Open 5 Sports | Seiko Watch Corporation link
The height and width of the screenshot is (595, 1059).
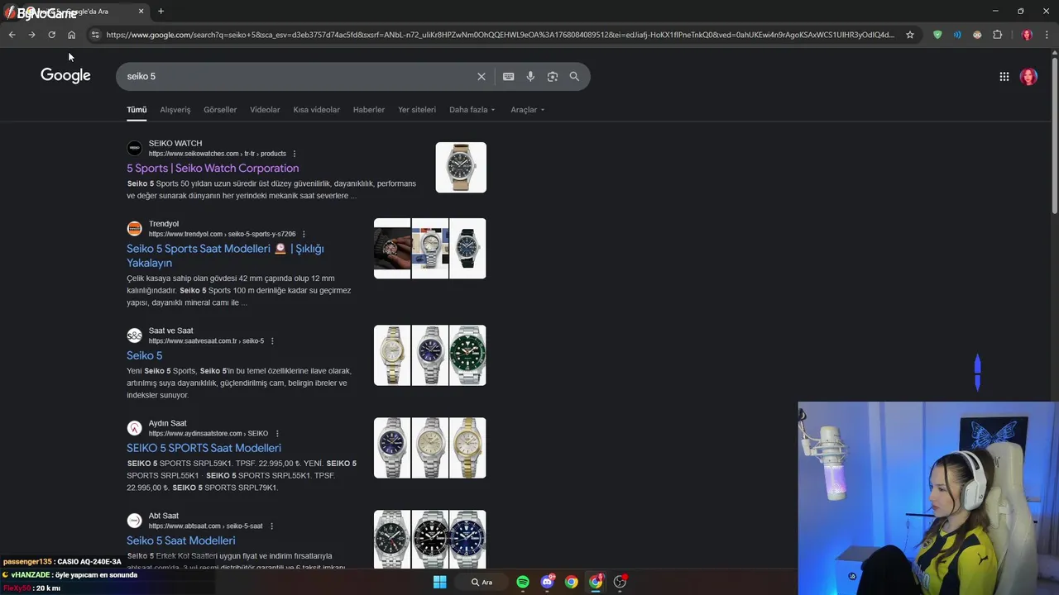[x=213, y=168]
